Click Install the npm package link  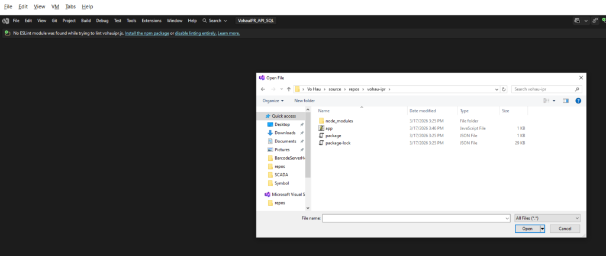pyautogui.click(x=147, y=33)
